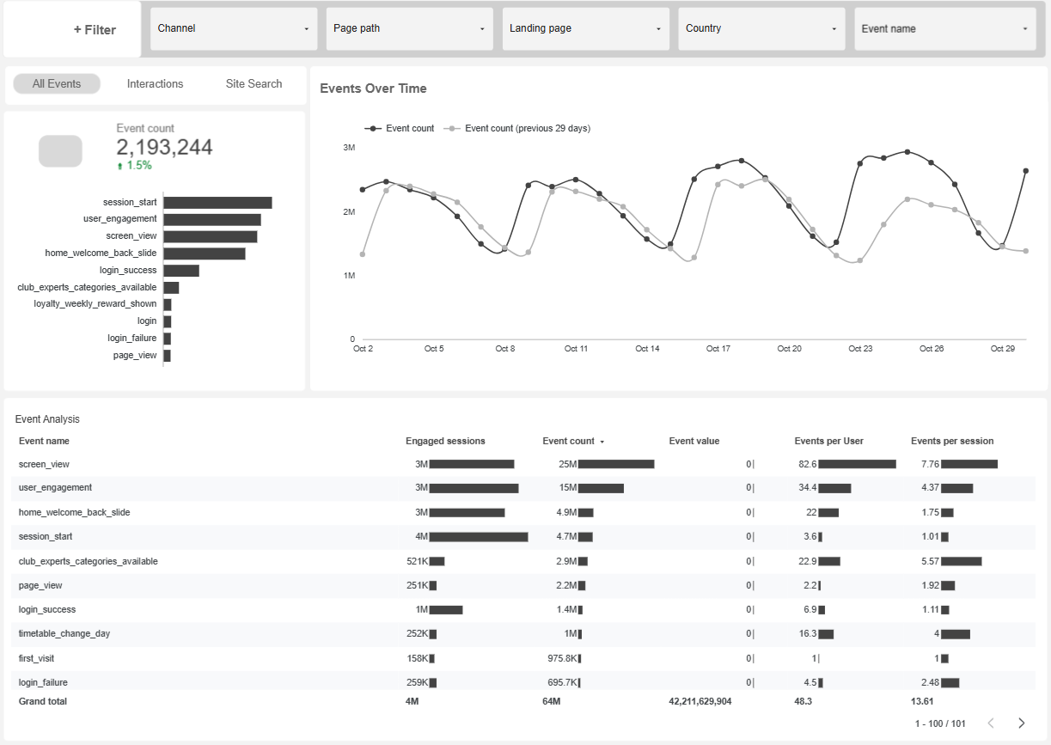Click the next page chevron in pagination
1051x745 pixels.
1021,723
